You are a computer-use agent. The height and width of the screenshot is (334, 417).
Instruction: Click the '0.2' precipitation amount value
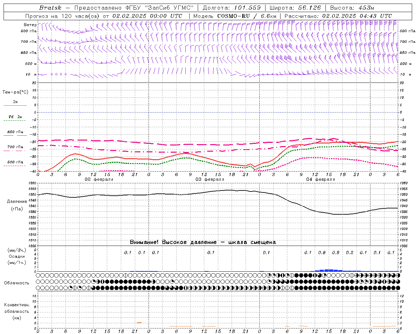[350, 253]
